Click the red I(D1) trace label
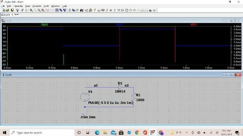This screenshot has height=136, width=243. [194, 25]
